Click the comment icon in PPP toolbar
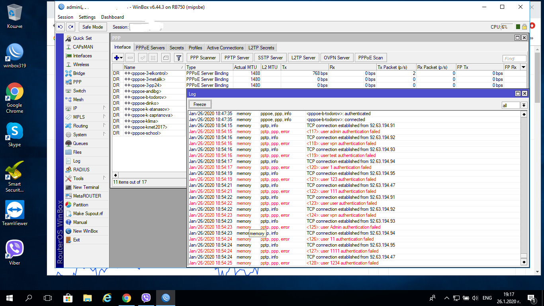Image resolution: width=544 pixels, height=306 pixels. 166,58
